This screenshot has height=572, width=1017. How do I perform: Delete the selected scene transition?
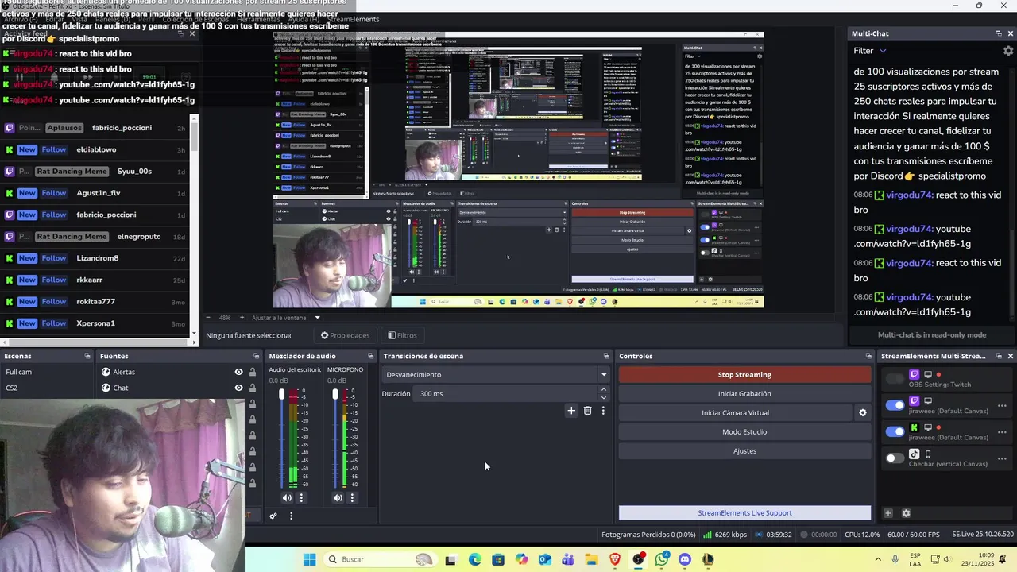[x=587, y=411]
